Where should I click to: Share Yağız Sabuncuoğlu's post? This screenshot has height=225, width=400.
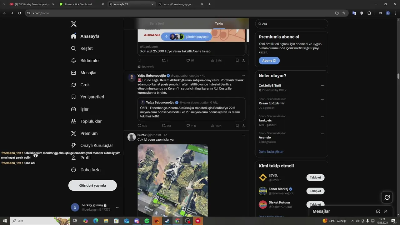[x=243, y=126]
